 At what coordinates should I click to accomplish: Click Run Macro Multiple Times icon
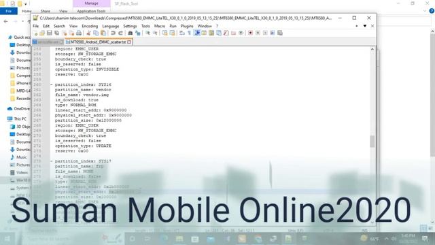click(x=273, y=33)
